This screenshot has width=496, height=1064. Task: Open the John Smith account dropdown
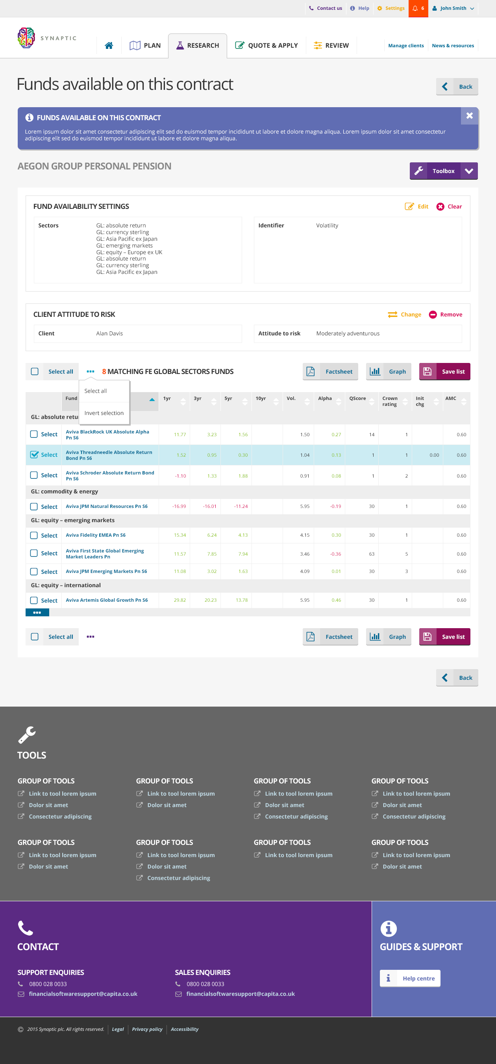point(453,8)
